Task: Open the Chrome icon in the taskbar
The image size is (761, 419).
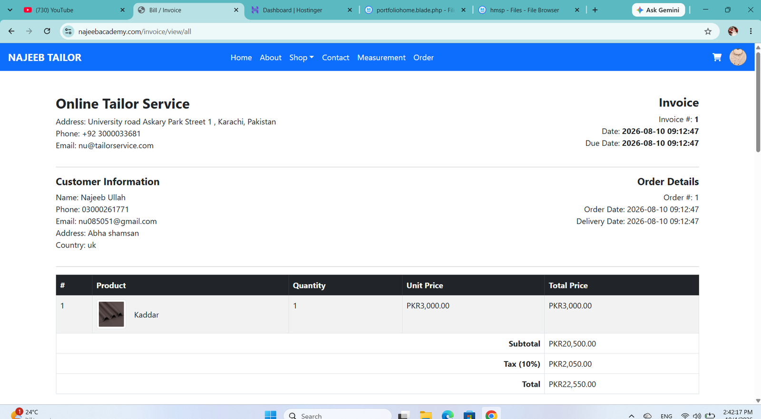Action: (x=491, y=415)
